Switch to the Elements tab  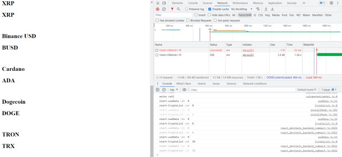(x=177, y=3)
